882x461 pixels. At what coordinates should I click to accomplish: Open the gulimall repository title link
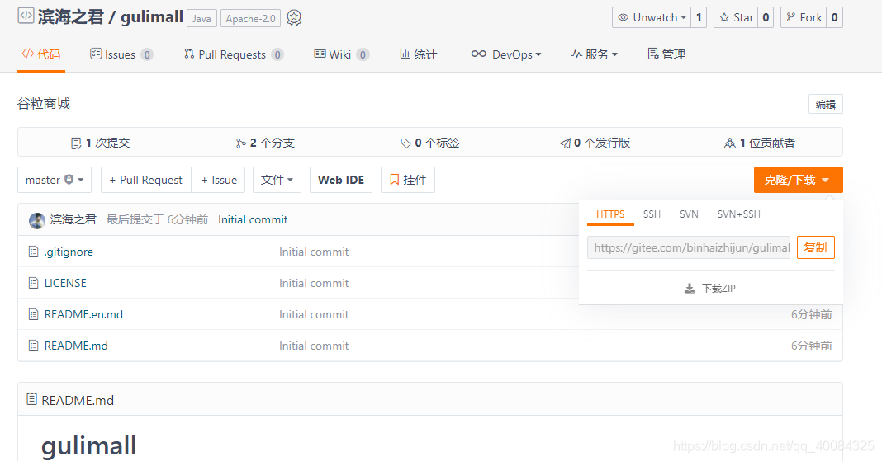pos(152,16)
